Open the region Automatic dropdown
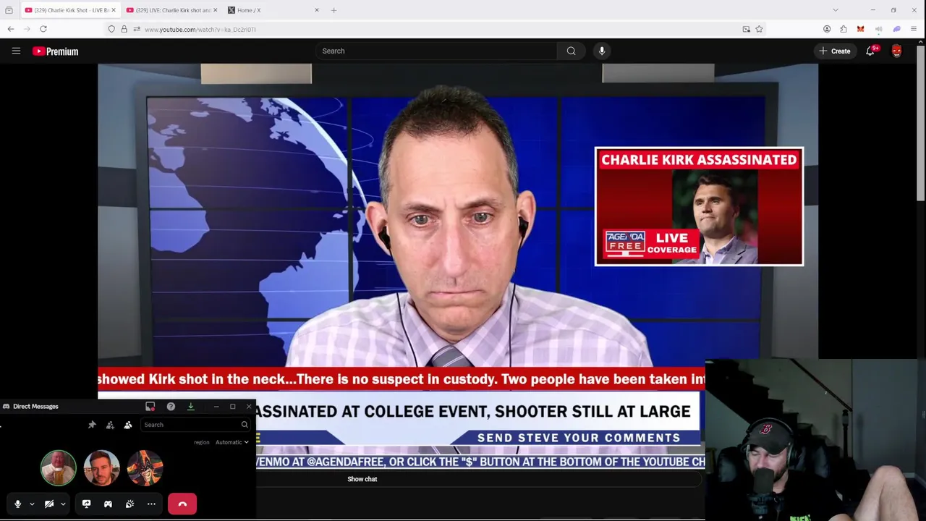926x521 pixels. coord(232,442)
